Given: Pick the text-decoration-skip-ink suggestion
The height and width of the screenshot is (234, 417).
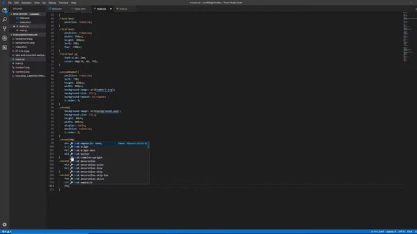Looking at the screenshot, I should click(x=109, y=175).
